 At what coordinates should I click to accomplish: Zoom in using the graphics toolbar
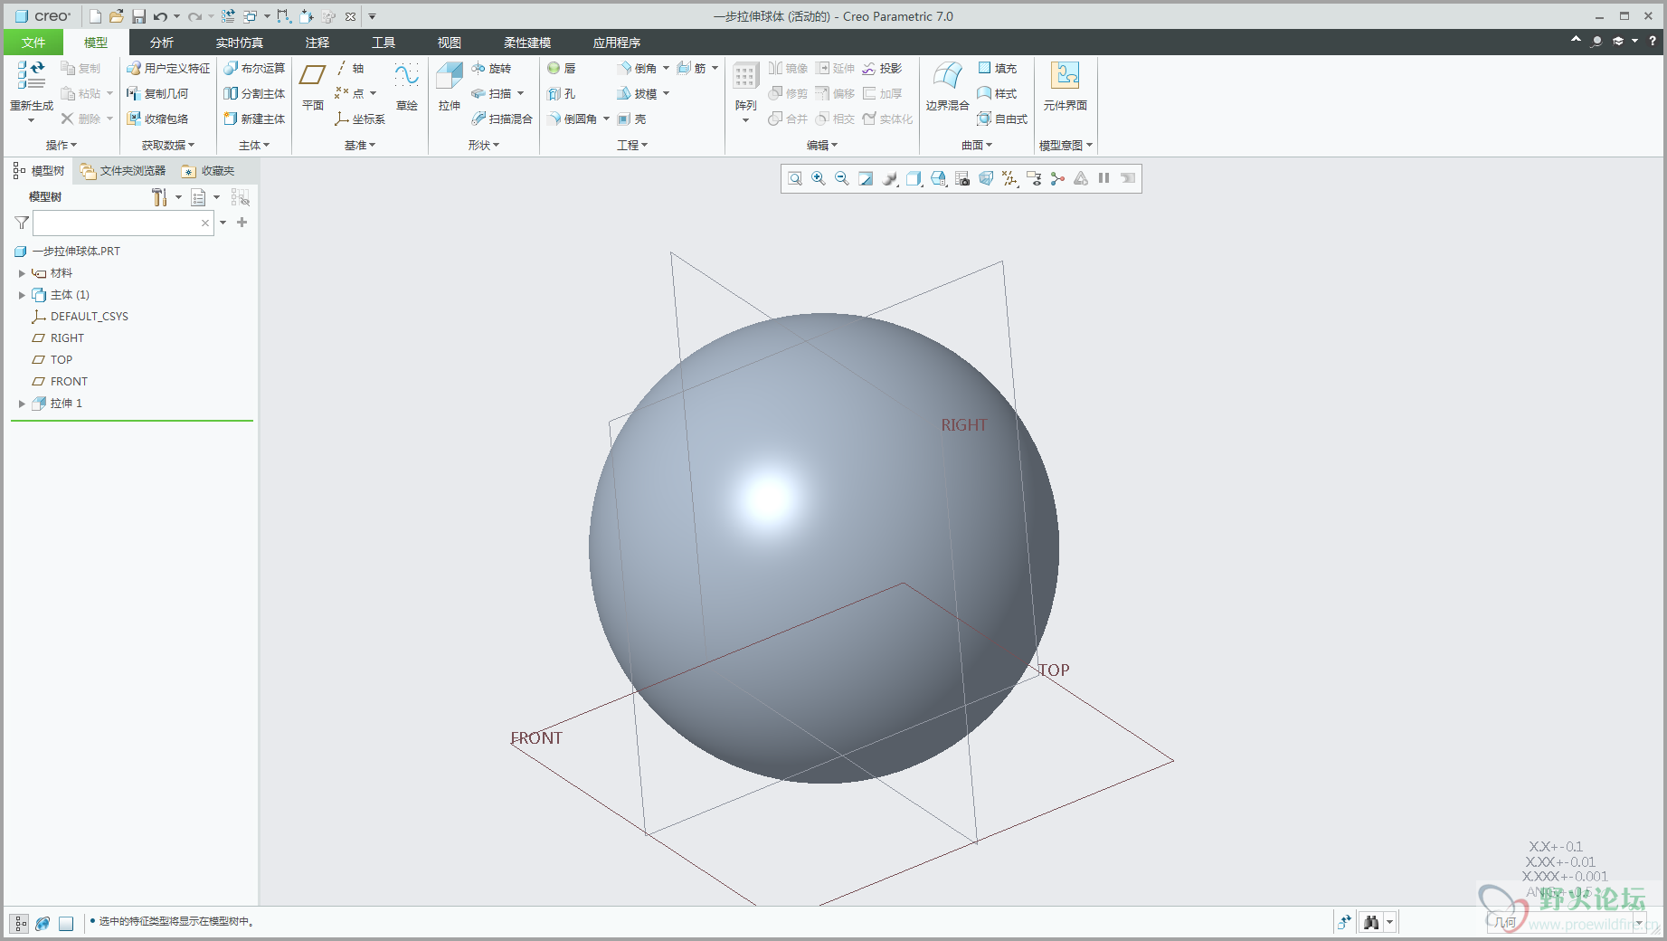click(x=819, y=178)
